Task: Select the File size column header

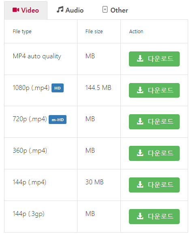Action: 94,32
